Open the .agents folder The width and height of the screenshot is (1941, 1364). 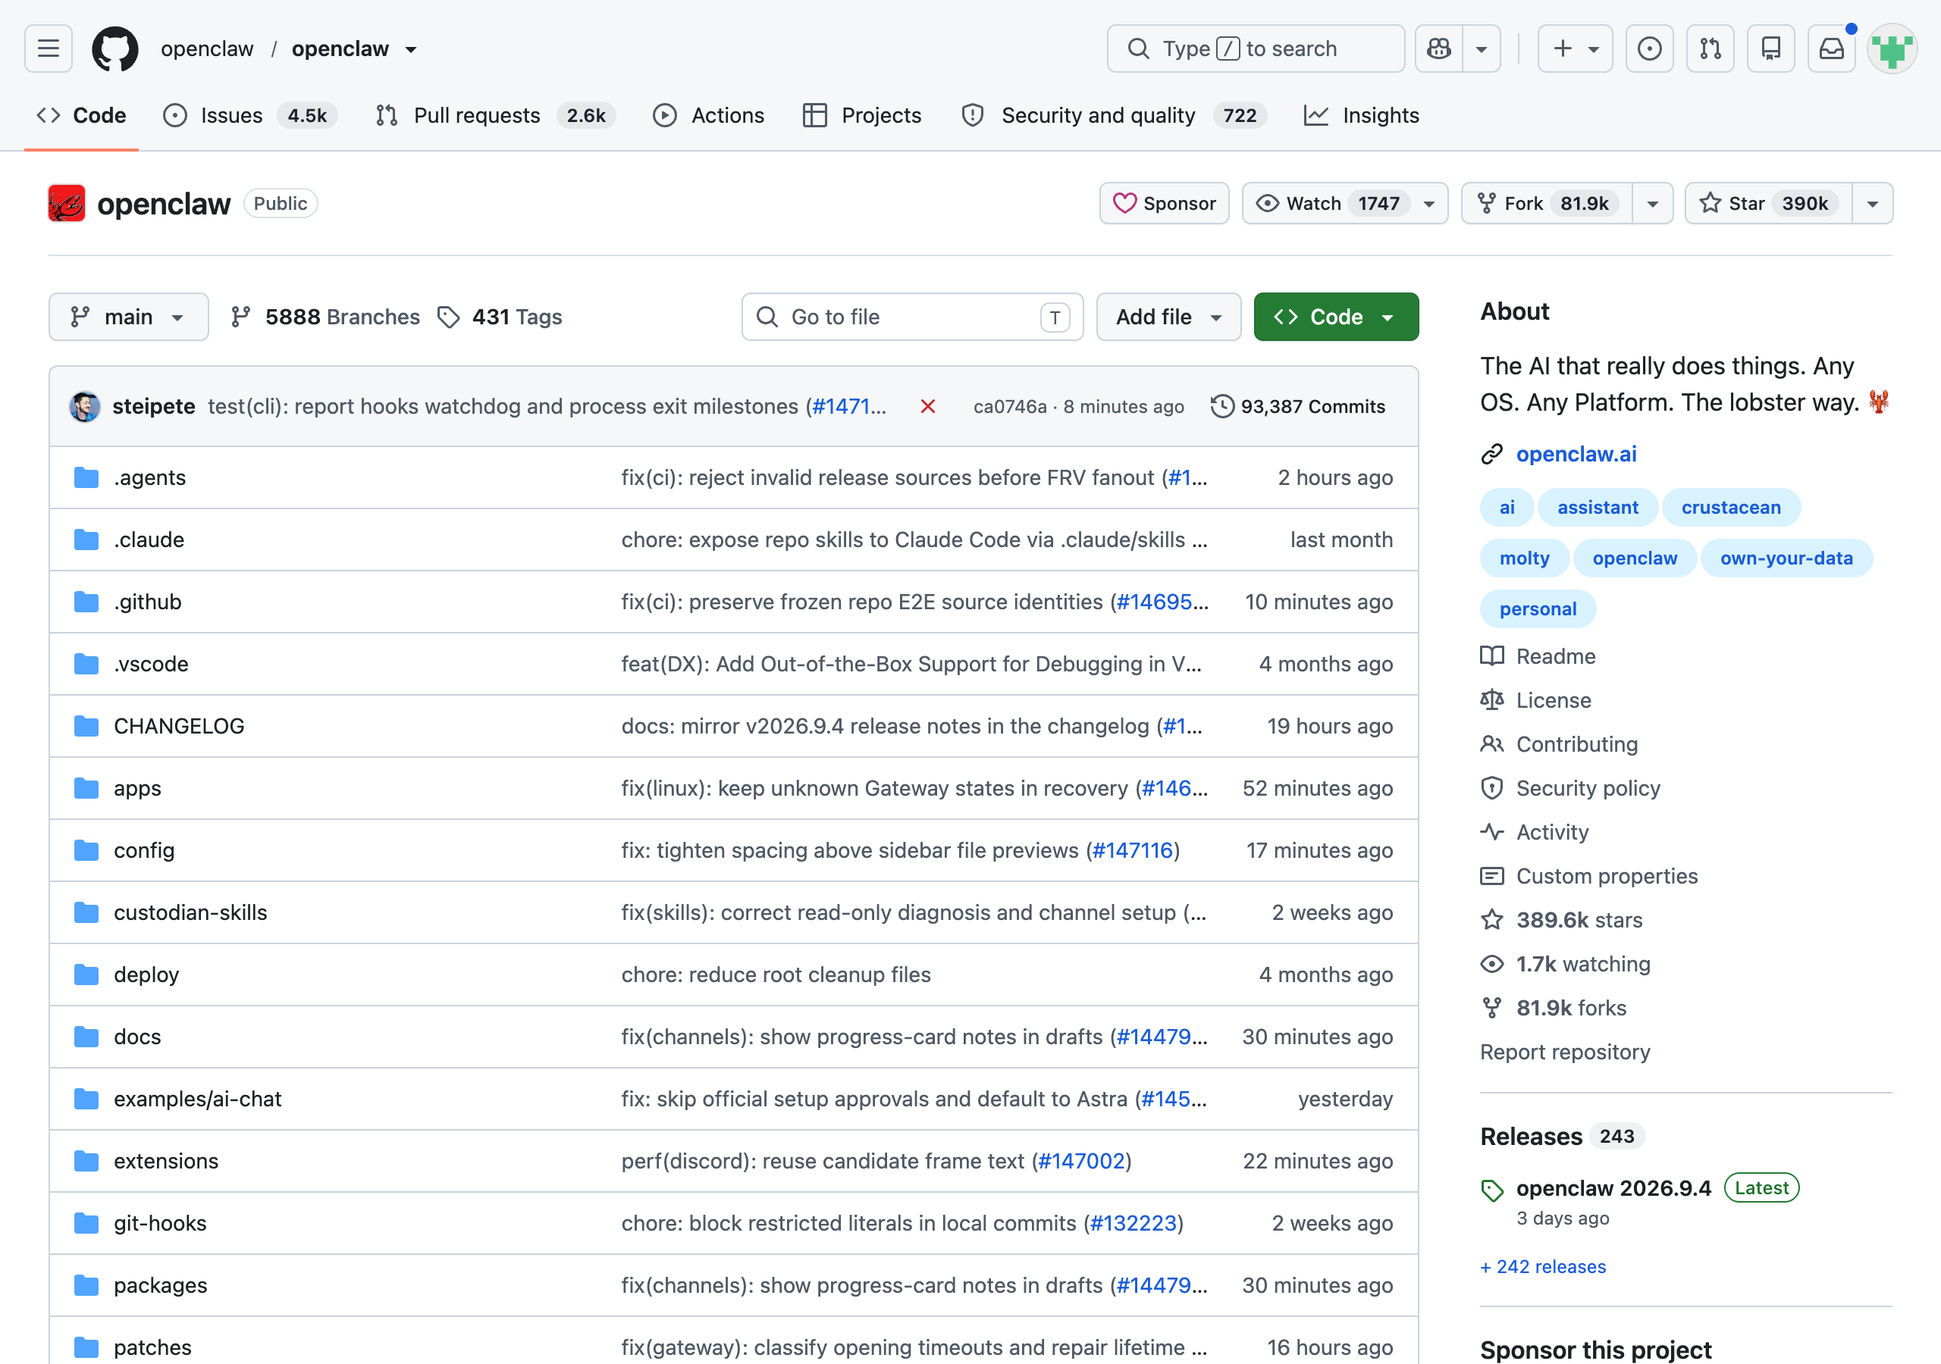coord(149,477)
